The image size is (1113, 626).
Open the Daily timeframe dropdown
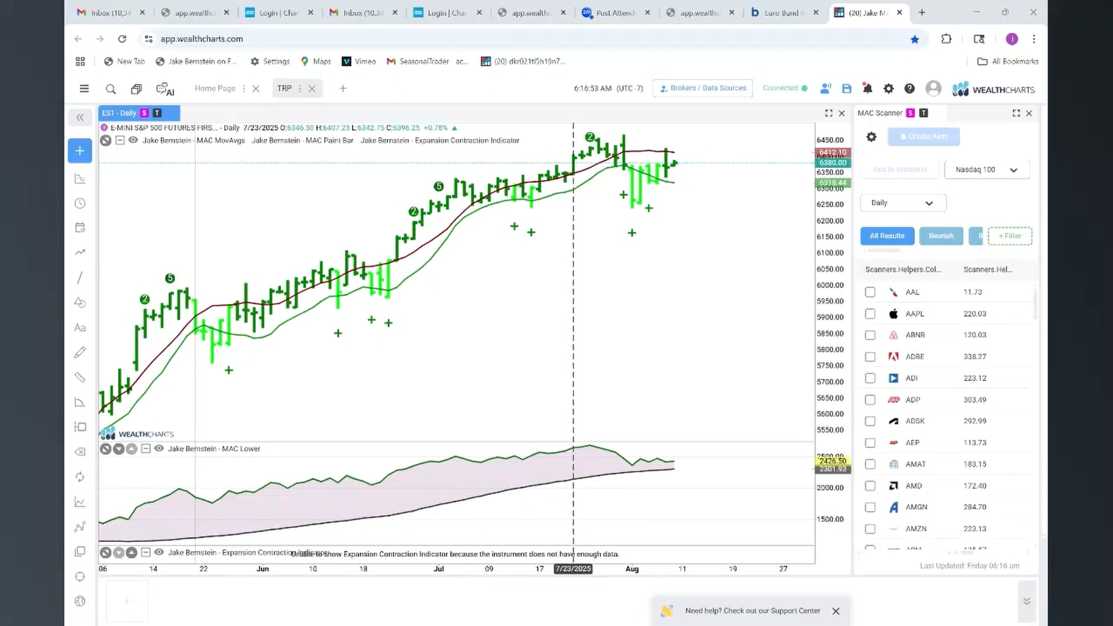903,203
